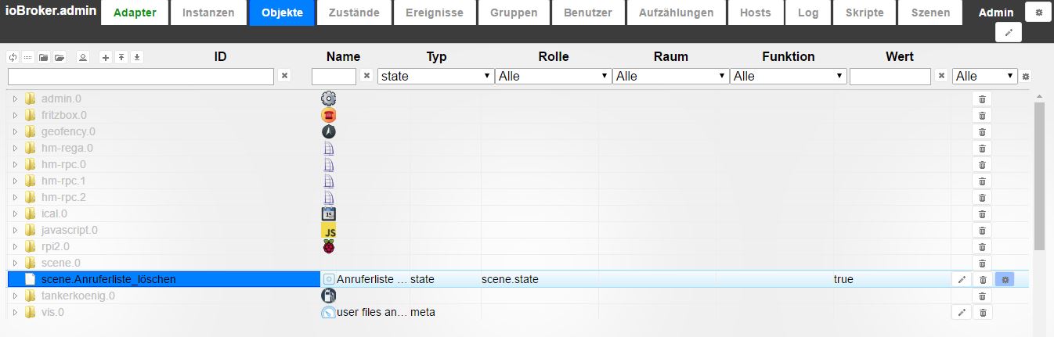This screenshot has width=1054, height=337.
Task: Toggle edit mode pencil below Admin
Action: 1009,33
